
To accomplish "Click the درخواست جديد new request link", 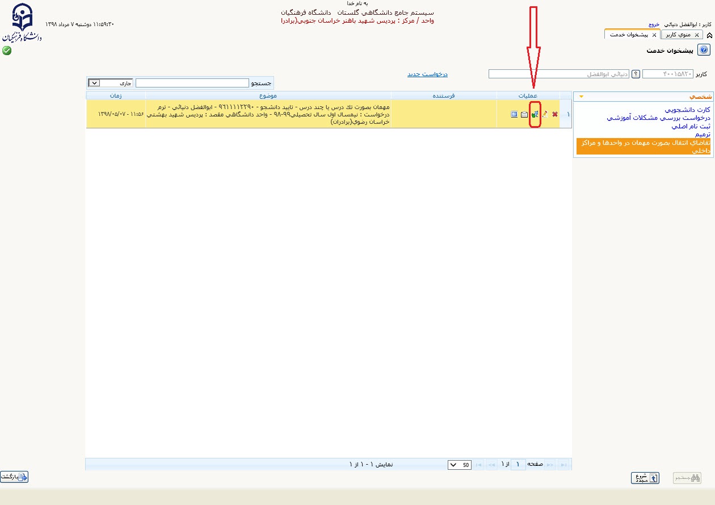I will pos(427,74).
